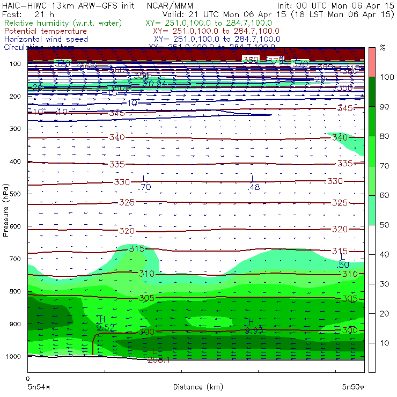
Task: Click the left-hand '325' isentrope label
Action: [127, 203]
